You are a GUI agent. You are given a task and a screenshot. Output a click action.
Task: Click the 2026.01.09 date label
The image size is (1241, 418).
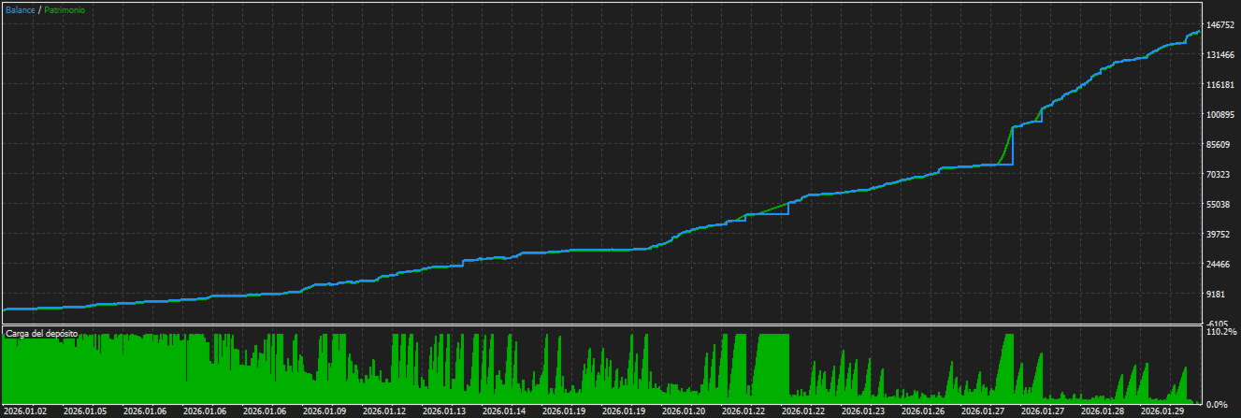pos(324,411)
